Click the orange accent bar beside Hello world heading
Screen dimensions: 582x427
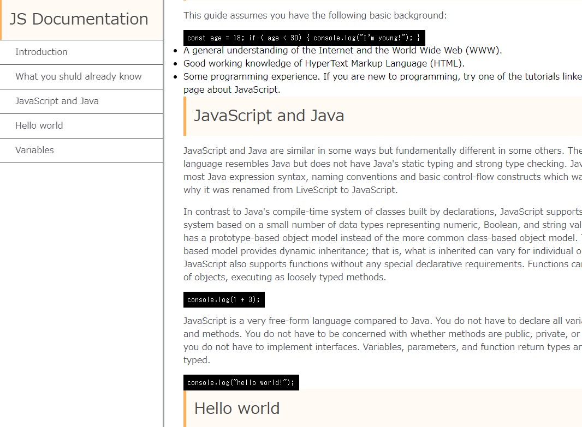[185, 408]
